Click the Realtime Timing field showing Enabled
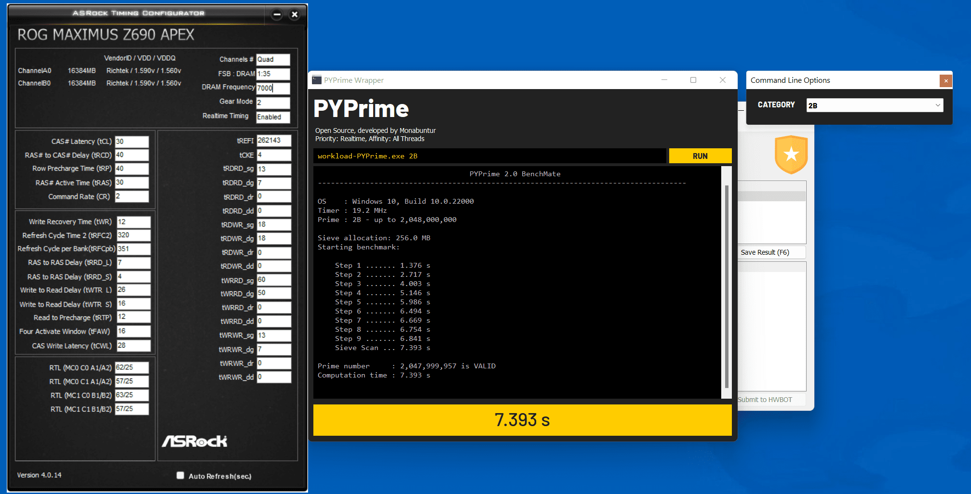 tap(273, 117)
